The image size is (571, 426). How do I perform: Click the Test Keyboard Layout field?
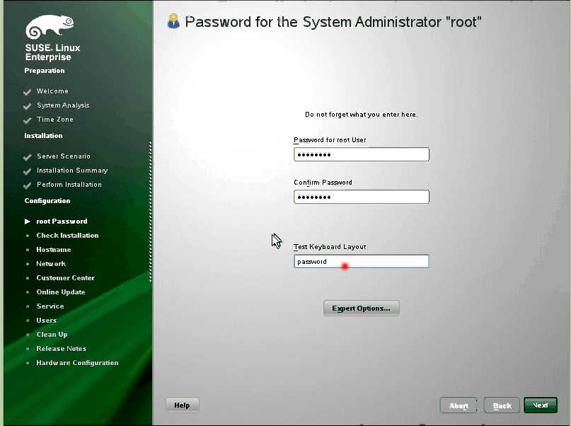point(362,261)
